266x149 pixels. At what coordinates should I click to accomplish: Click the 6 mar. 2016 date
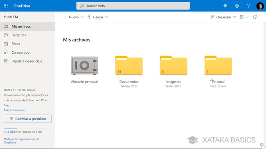click(174, 86)
